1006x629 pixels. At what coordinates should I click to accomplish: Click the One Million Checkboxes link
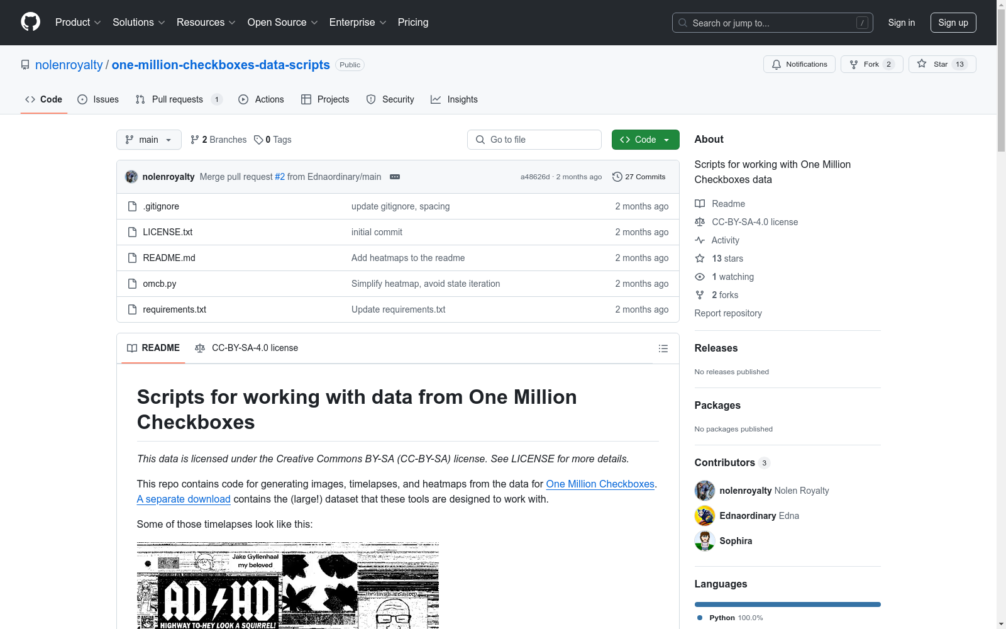tap(600, 484)
